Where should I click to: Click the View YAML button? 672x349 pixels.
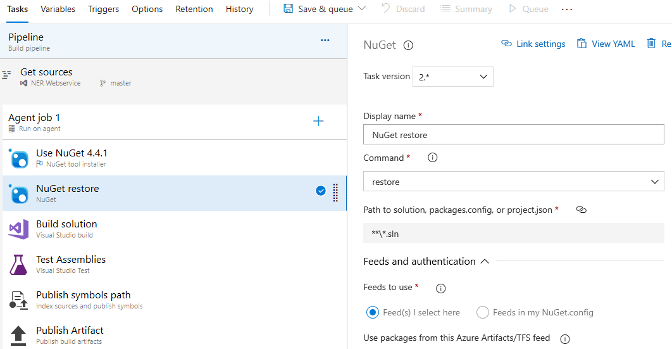(x=606, y=44)
